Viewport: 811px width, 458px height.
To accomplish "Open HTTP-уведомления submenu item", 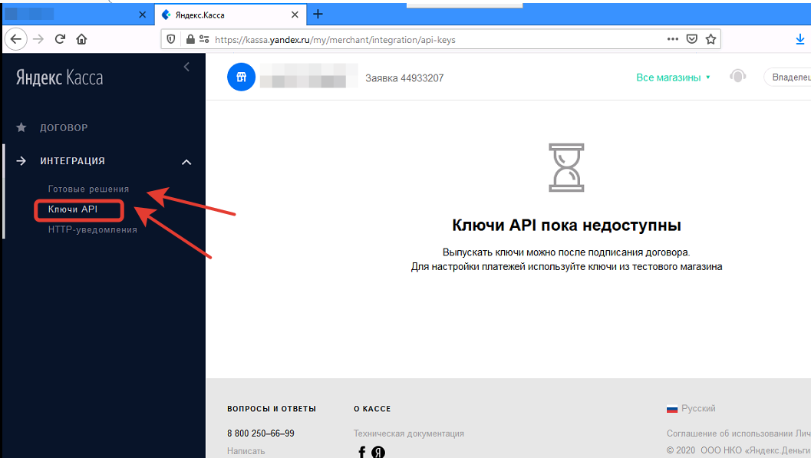I will point(93,229).
